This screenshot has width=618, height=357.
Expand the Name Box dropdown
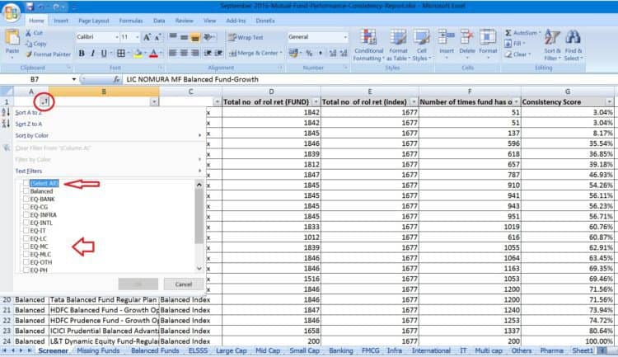coord(73,80)
